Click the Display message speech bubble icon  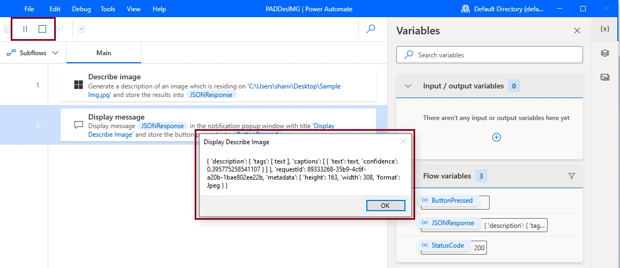click(79, 125)
